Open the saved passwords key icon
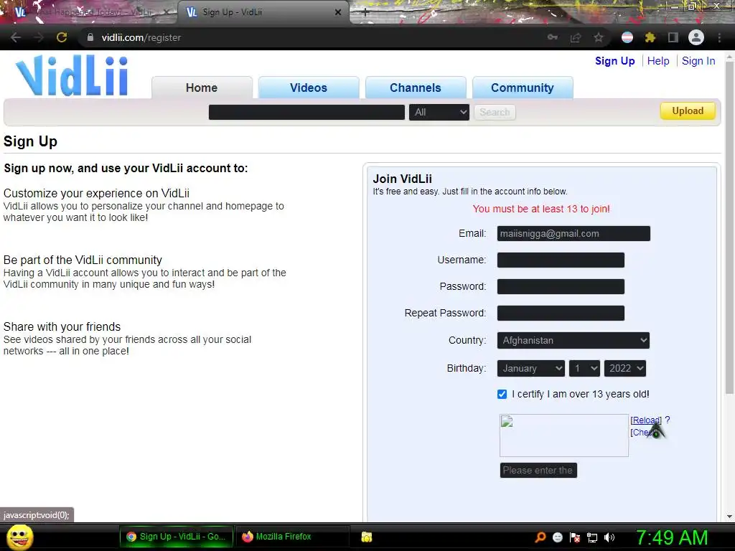Screen dimensions: 735x551 553,37
